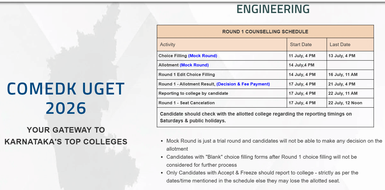Click the Mock Round link beside Choice Filling
Image resolution: width=385 pixels, height=190 pixels.
pyautogui.click(x=203, y=56)
